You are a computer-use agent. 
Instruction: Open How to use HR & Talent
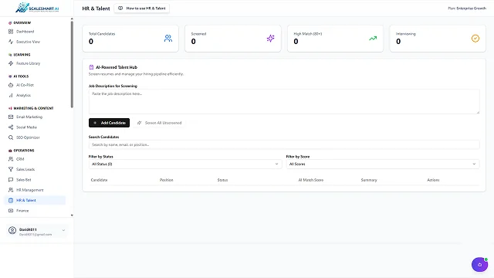click(142, 8)
